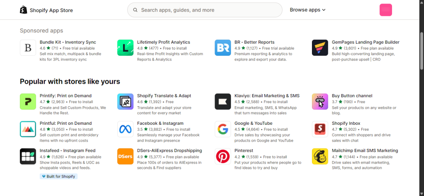Screen dimensions: 424x196
Task: Open the pink account avatar menu
Action: click(385, 10)
